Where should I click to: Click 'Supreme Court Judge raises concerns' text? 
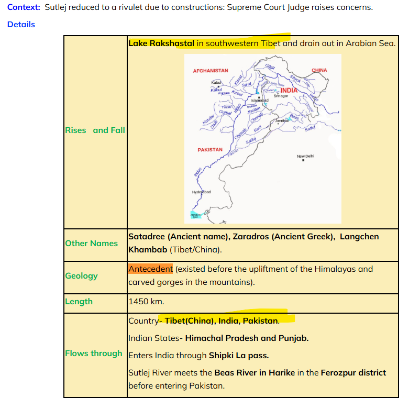300,7
